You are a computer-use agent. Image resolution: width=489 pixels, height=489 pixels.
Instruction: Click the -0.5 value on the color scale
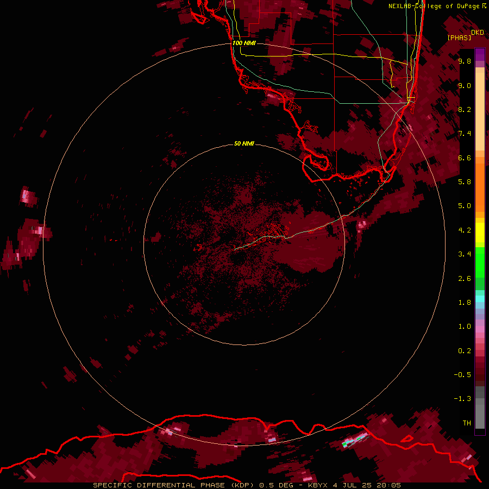[x=462, y=375]
